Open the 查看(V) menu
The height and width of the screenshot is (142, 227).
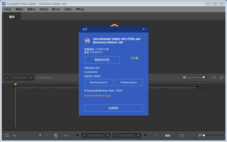pos(31,9)
